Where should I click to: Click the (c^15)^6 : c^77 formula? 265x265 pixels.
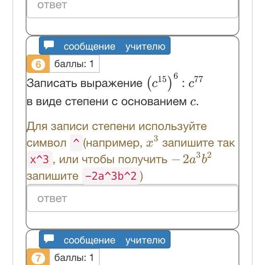(175, 82)
